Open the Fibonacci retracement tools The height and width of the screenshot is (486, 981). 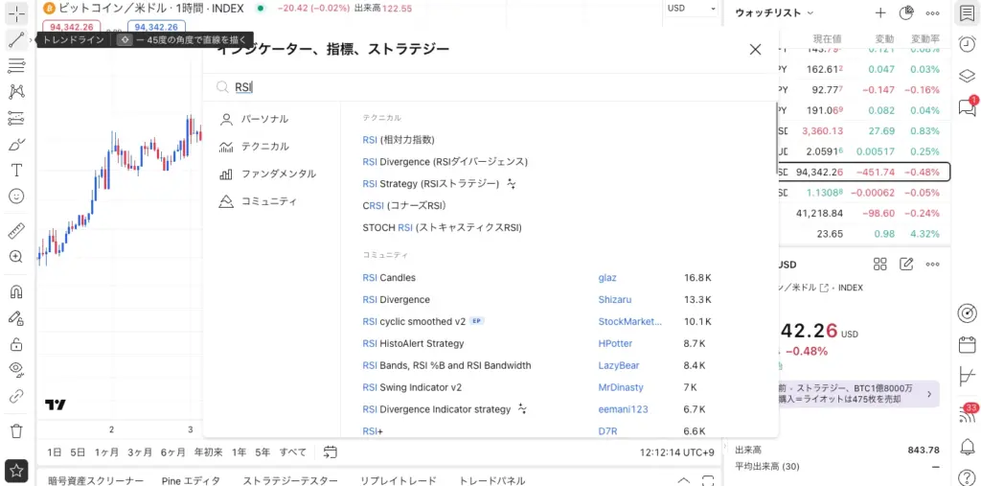tap(17, 66)
